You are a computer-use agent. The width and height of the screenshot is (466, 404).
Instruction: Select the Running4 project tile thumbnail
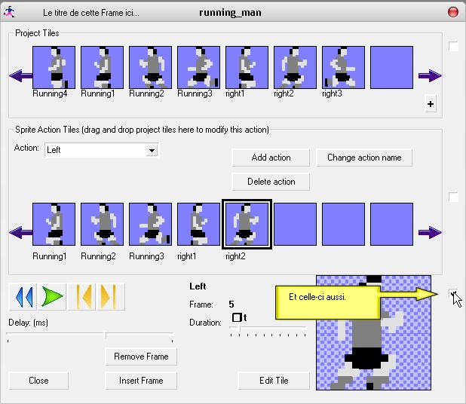(54, 67)
